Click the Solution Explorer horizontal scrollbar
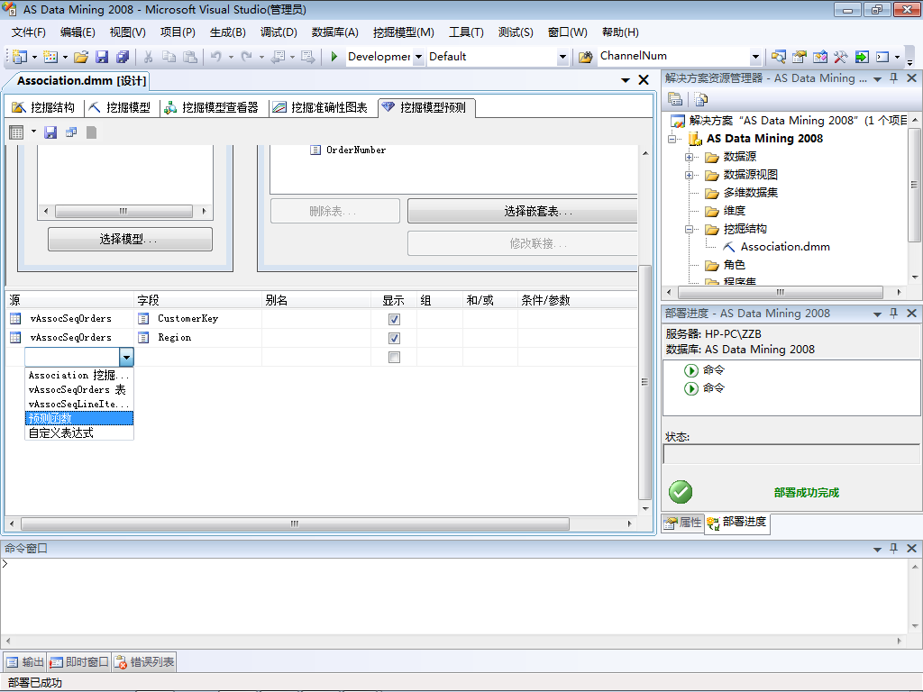This screenshot has width=923, height=692. tap(781, 292)
